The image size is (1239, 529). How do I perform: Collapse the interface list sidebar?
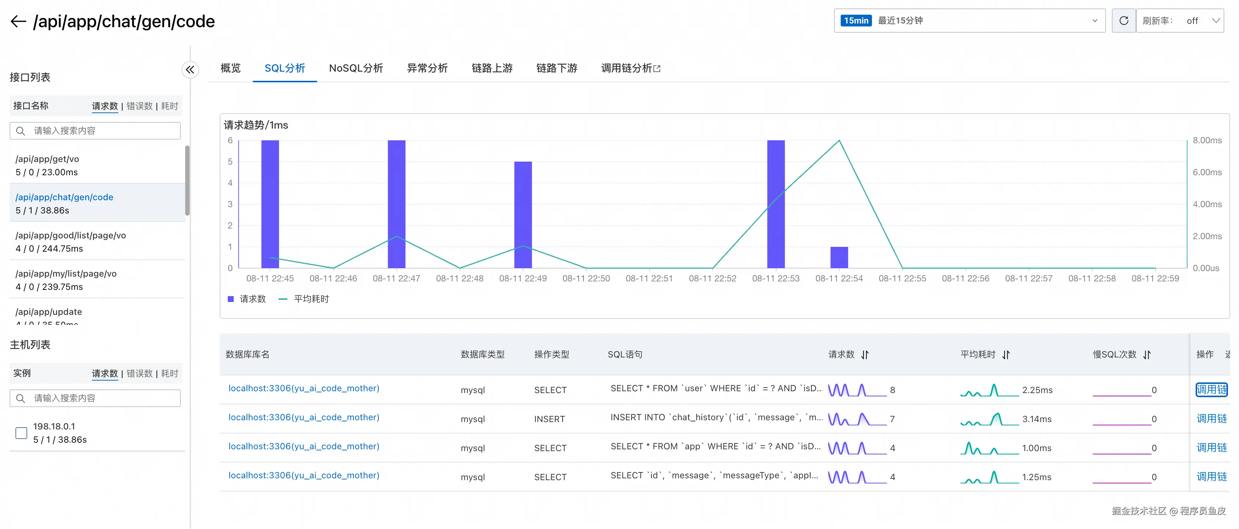click(x=190, y=70)
